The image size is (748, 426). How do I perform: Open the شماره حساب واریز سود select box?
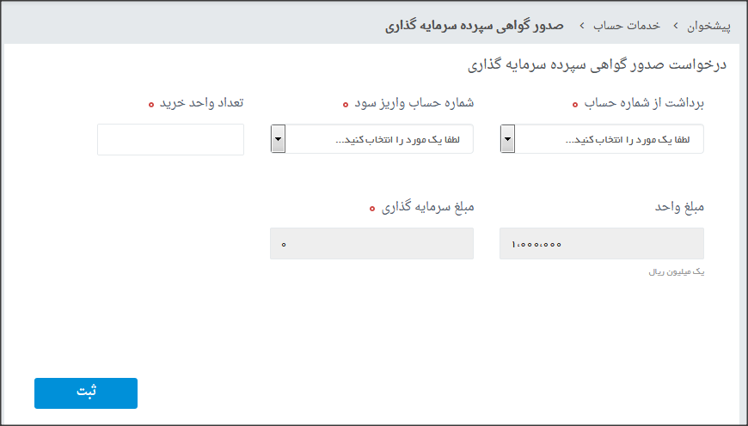379,139
